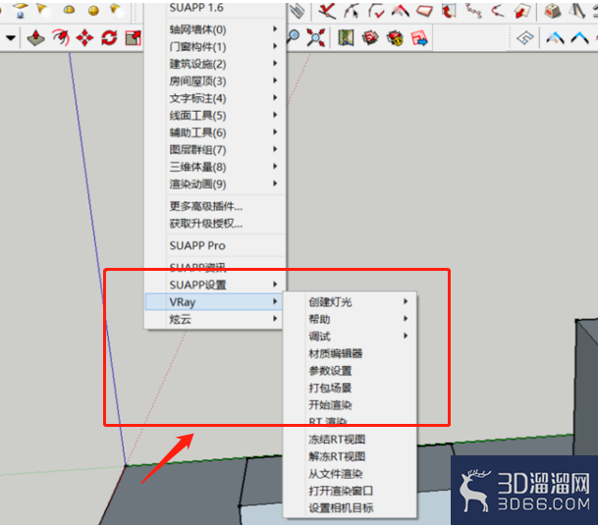Open the 辅助工具(6) menu entry

(214, 132)
